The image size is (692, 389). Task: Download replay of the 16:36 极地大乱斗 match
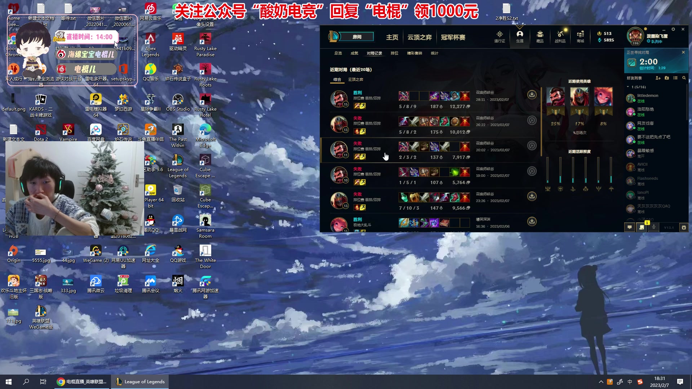coord(532,221)
